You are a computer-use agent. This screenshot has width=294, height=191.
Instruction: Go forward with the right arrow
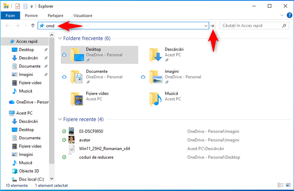click(x=17, y=26)
